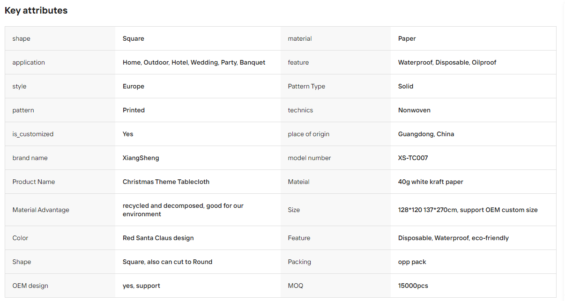Click the Size value with OEM custom size

tap(468, 210)
